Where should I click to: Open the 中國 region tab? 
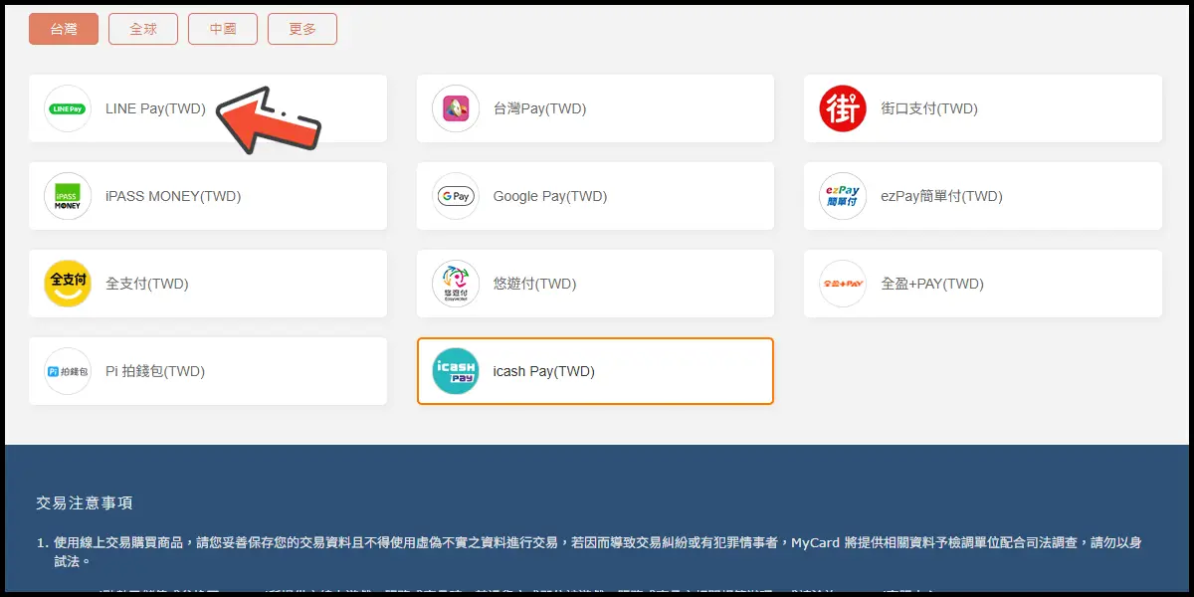coord(223,29)
